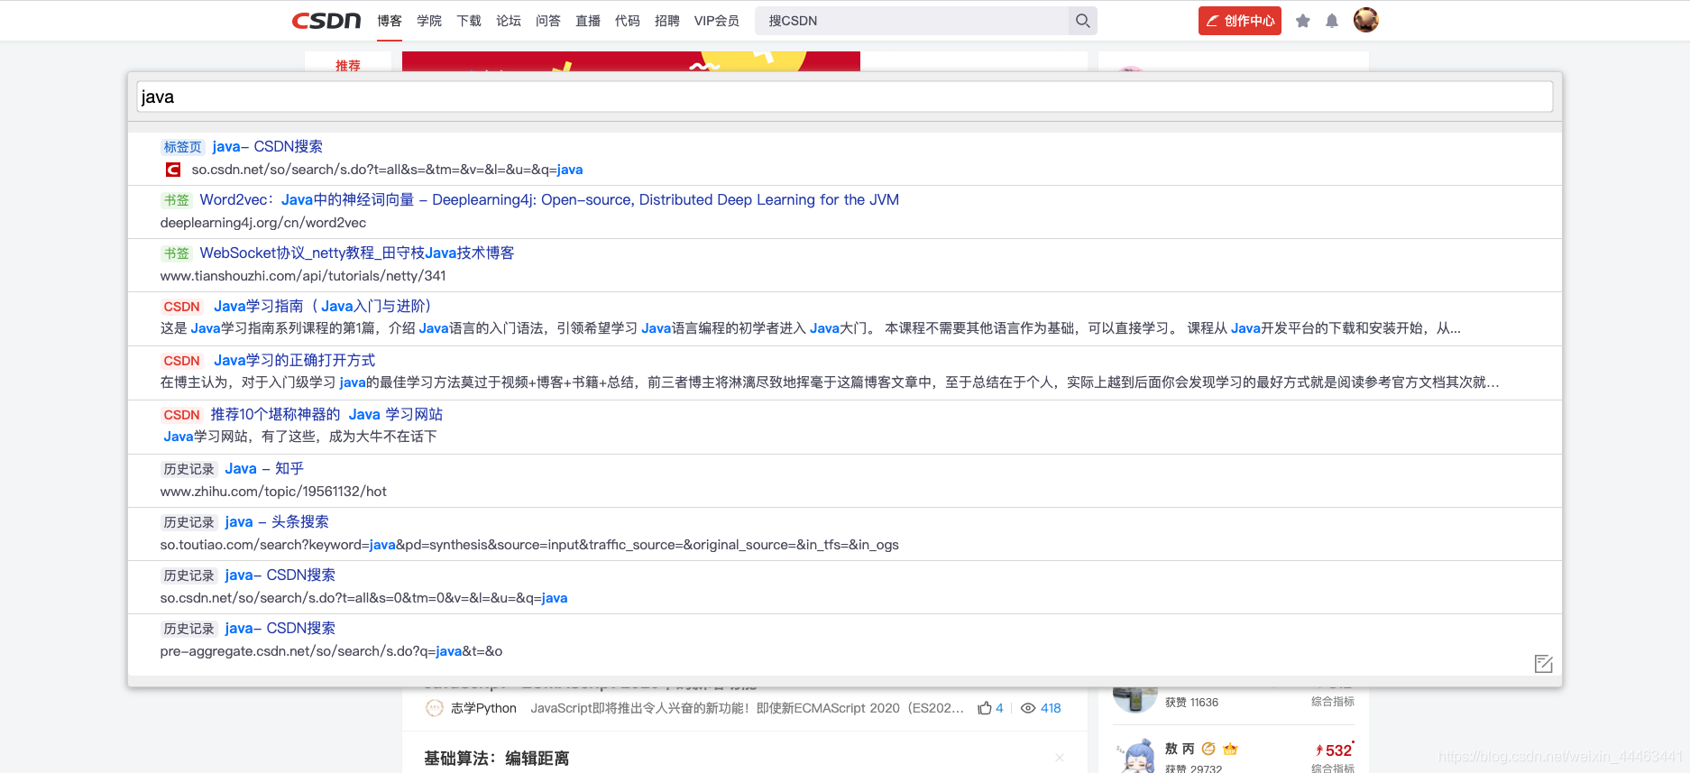Open the 招聘 nav item
This screenshot has height=773, width=1690.
pos(667,21)
